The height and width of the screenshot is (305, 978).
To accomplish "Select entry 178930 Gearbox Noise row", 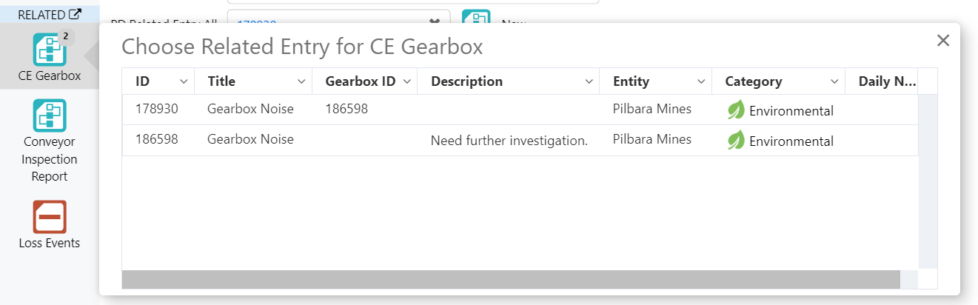I will click(250, 110).
